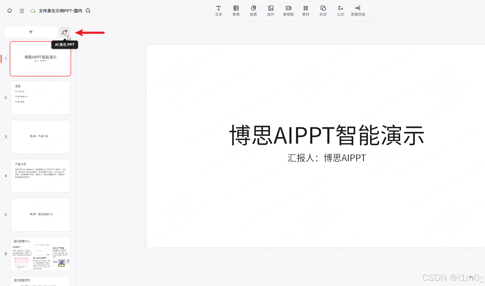Open the hamburger menu
The image size is (485, 286).
pyautogui.click(x=22, y=11)
